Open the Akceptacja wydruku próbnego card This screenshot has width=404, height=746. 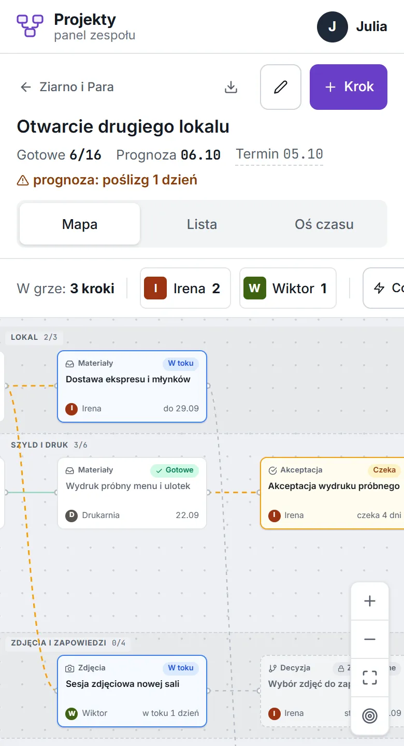point(332,493)
